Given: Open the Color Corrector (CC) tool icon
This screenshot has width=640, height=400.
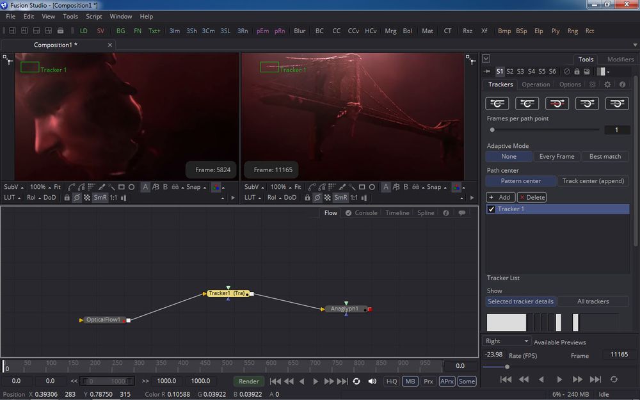Looking at the screenshot, I should (339, 30).
